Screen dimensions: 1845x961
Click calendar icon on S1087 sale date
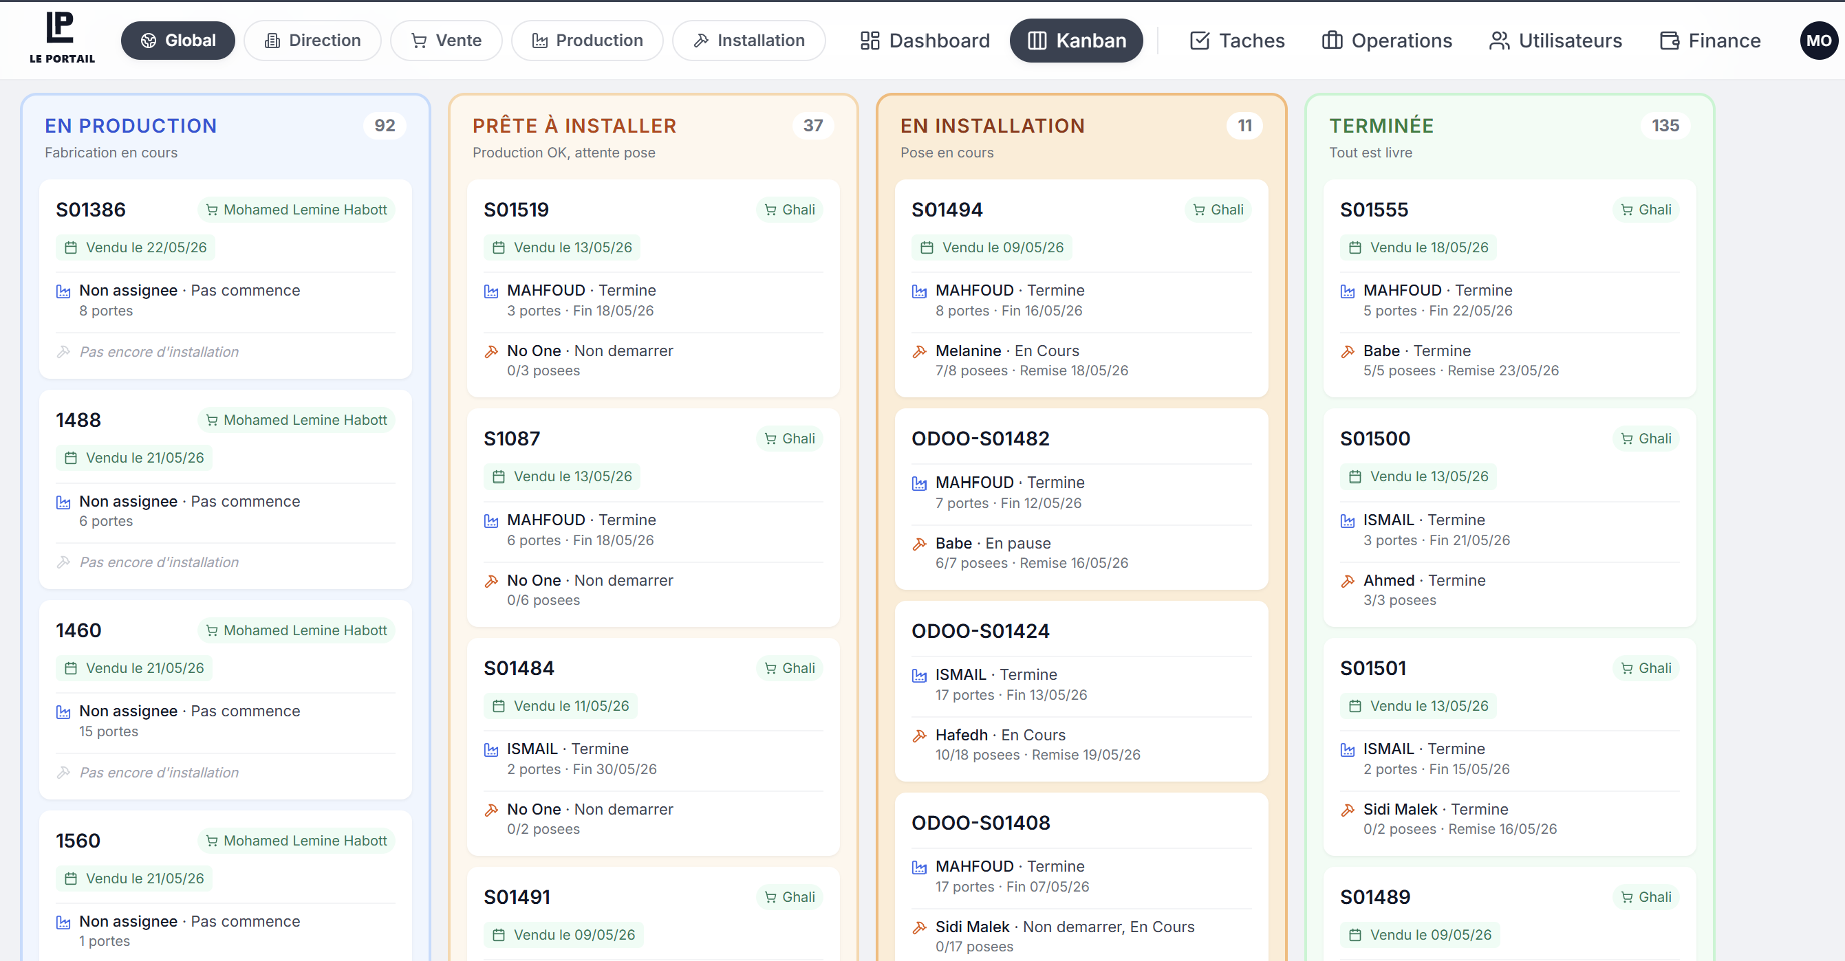[499, 476]
